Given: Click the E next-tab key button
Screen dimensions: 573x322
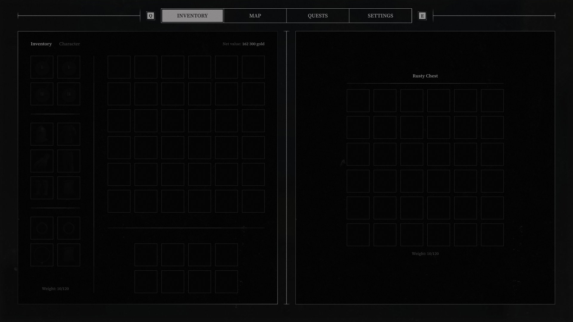Looking at the screenshot, I should click(x=422, y=16).
